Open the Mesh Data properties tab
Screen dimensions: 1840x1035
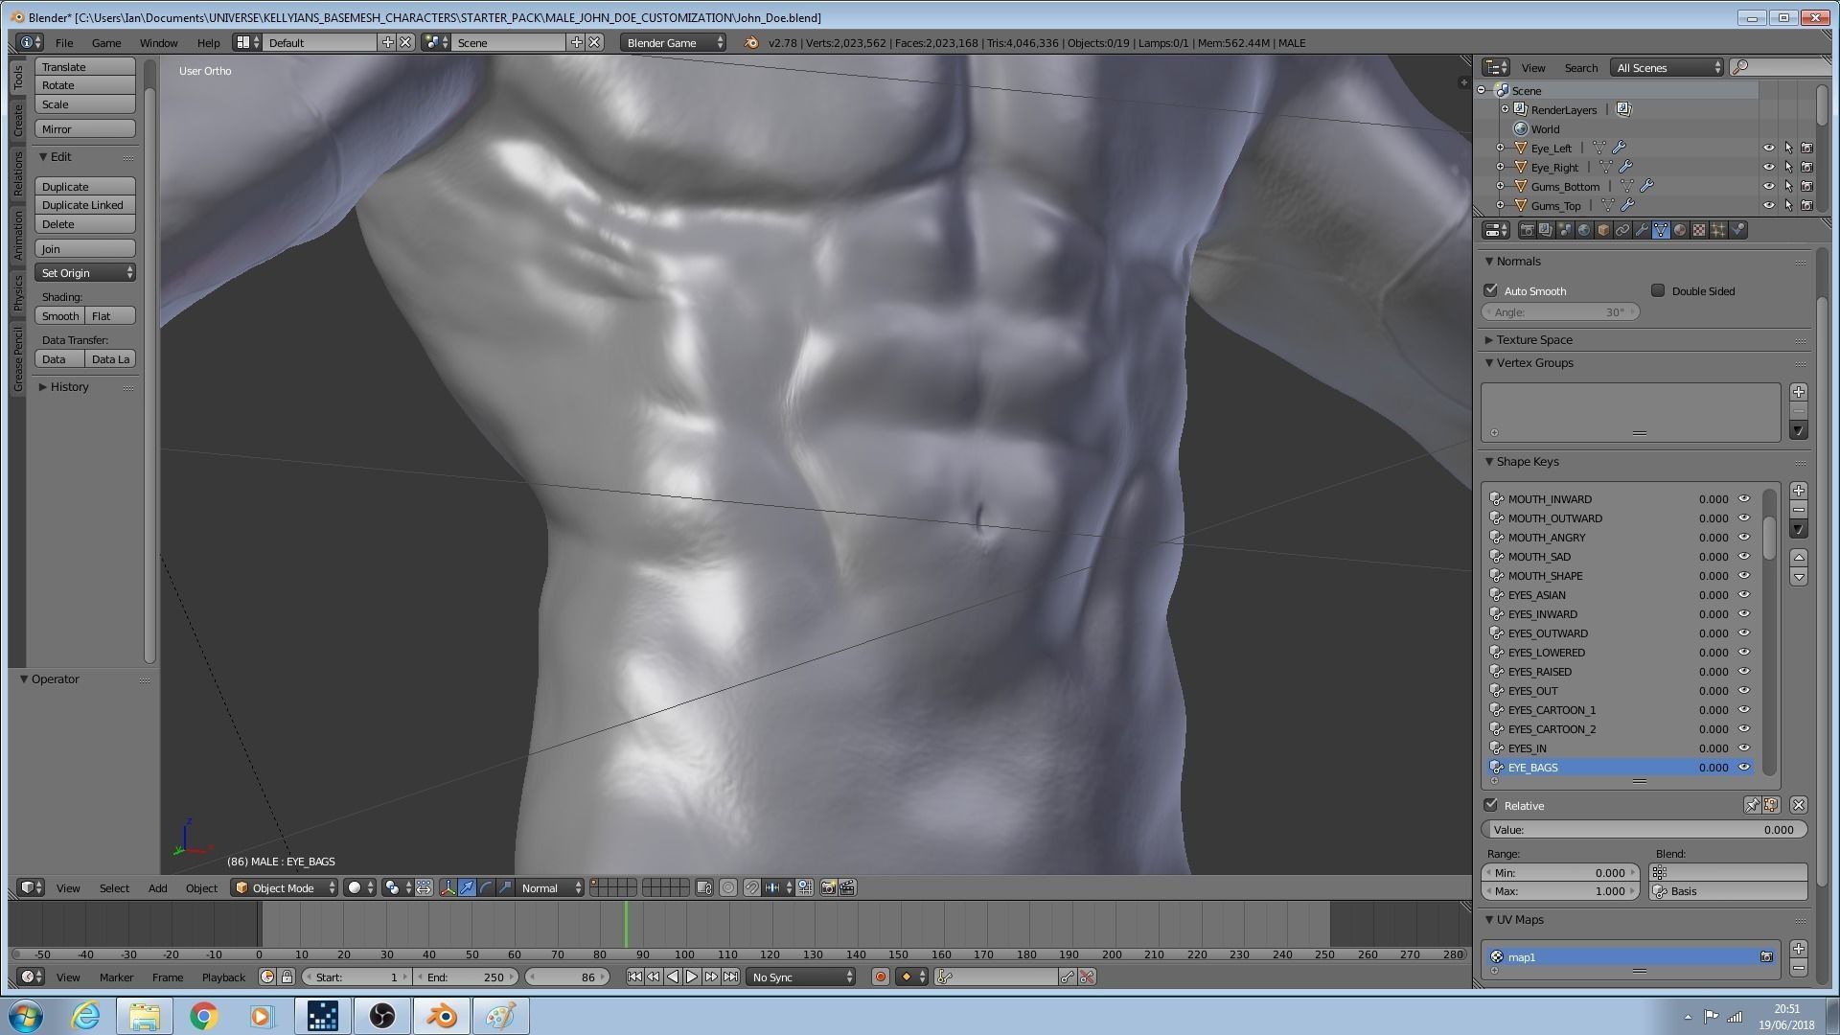1661,230
